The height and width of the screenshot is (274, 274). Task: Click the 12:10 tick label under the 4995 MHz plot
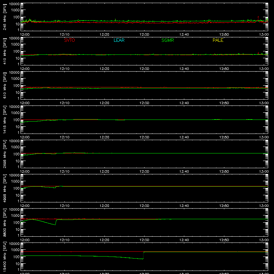coord(64,206)
